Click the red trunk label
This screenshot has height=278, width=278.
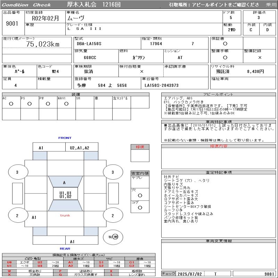65,215
